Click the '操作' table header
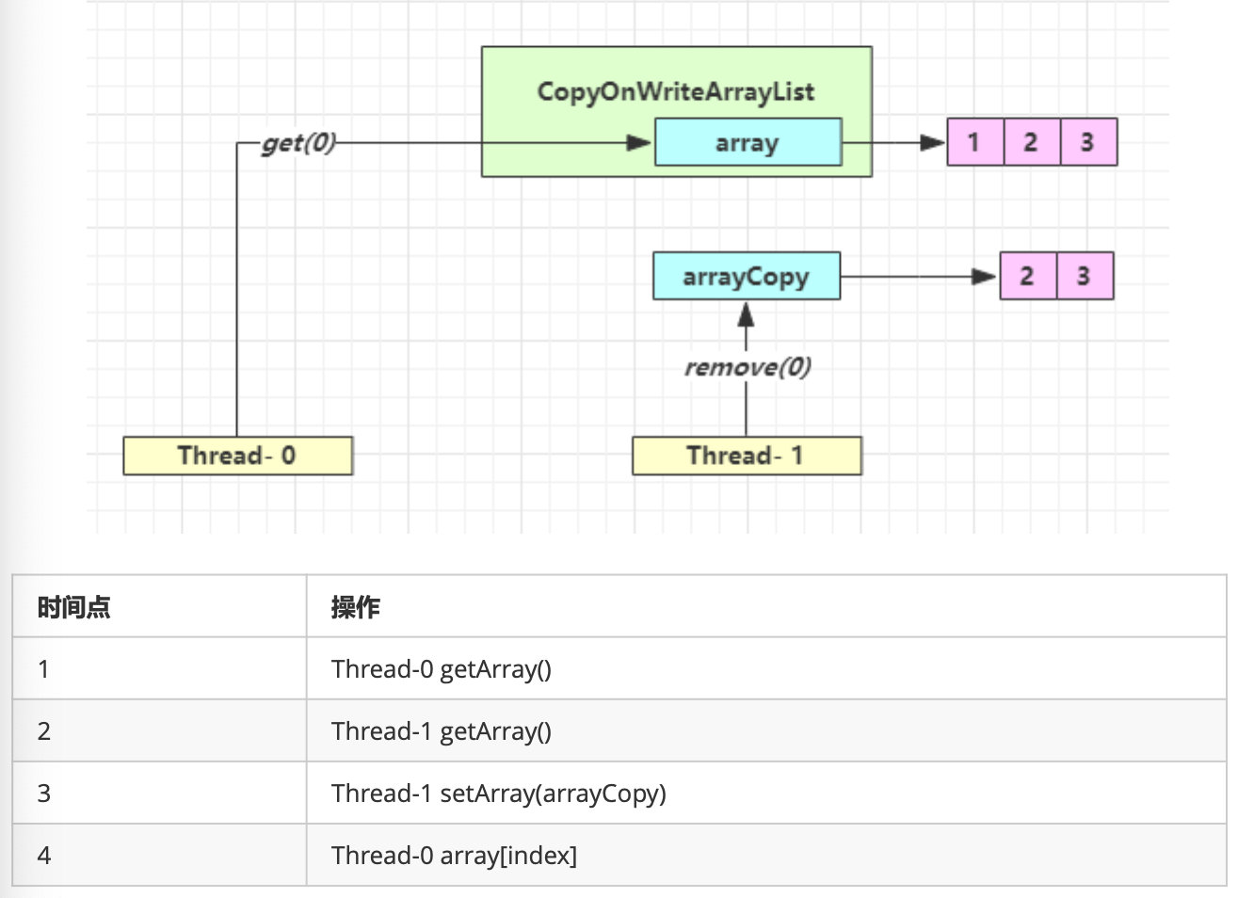Screen dimensions: 1254x898 (766, 607)
